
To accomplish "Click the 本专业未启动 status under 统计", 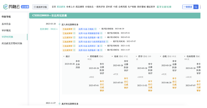I will 78,64.
